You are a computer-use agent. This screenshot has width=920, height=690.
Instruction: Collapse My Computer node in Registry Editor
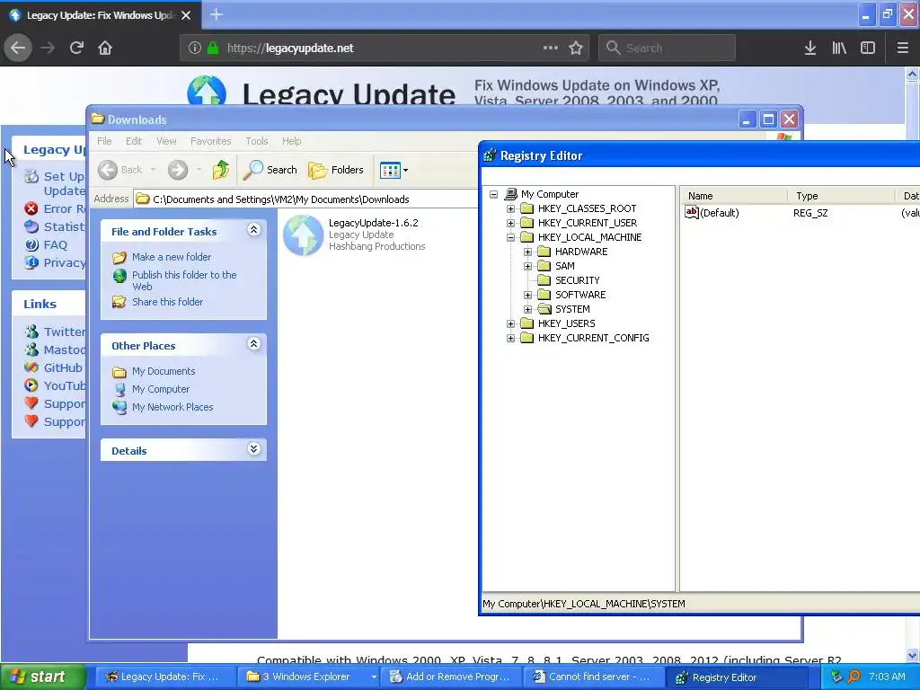tap(494, 194)
